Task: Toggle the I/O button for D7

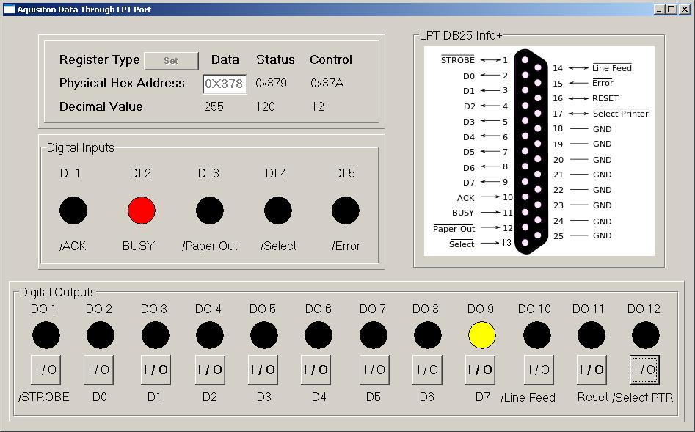Action: click(x=480, y=370)
